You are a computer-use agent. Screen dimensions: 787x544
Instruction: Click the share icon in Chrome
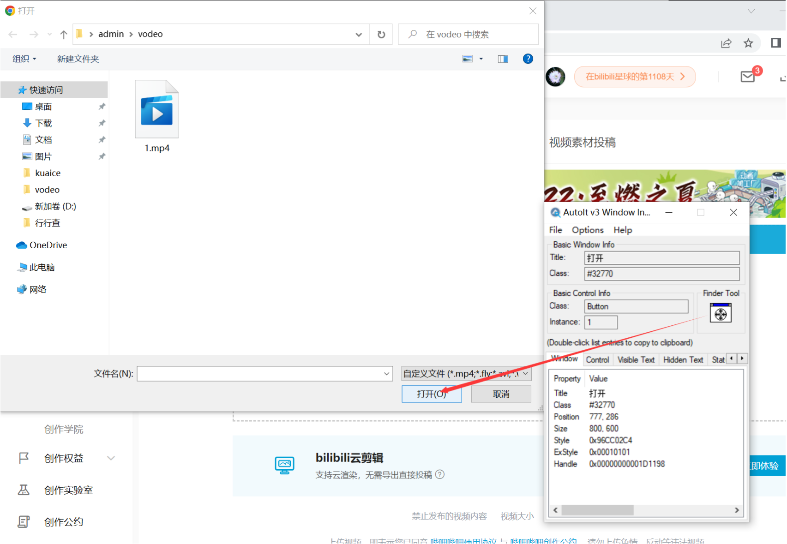[x=726, y=43]
